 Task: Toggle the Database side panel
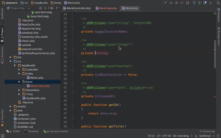218,15
